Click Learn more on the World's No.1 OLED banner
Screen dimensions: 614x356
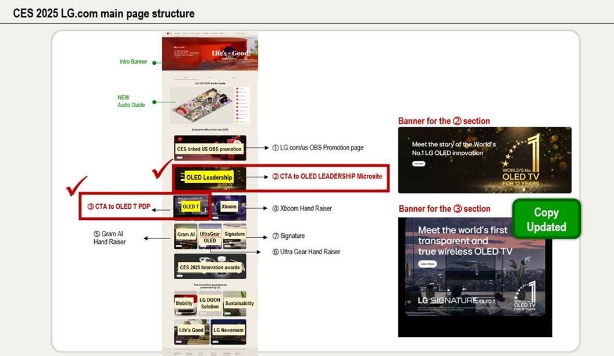pyautogui.click(x=419, y=163)
